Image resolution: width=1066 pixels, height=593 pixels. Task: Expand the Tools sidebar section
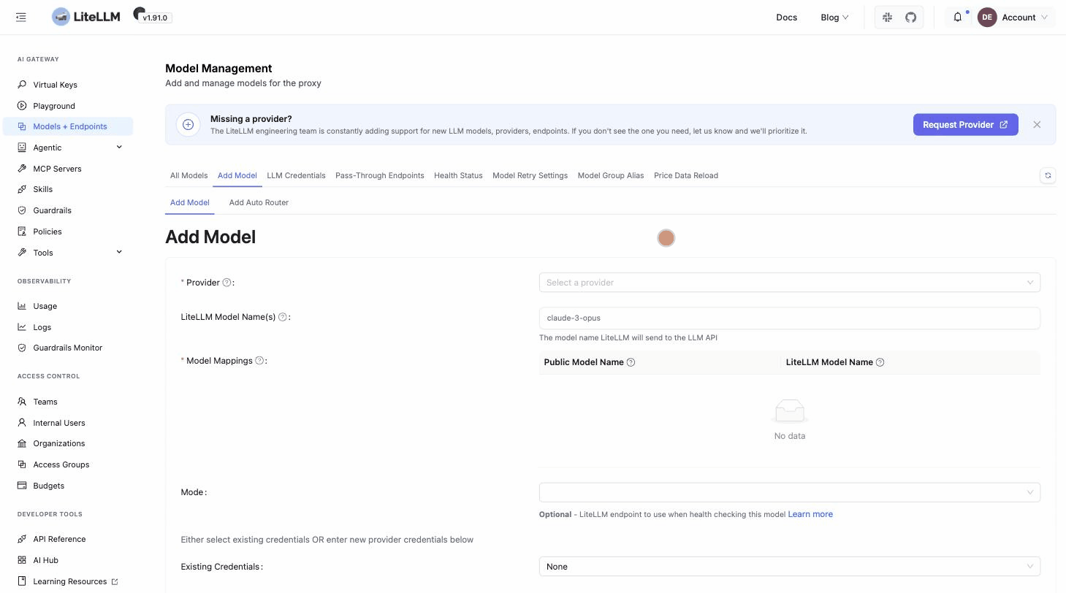pyautogui.click(x=119, y=253)
